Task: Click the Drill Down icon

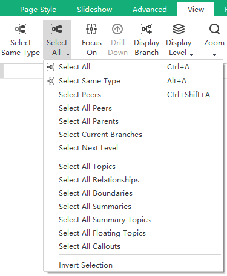Action: coord(117,29)
